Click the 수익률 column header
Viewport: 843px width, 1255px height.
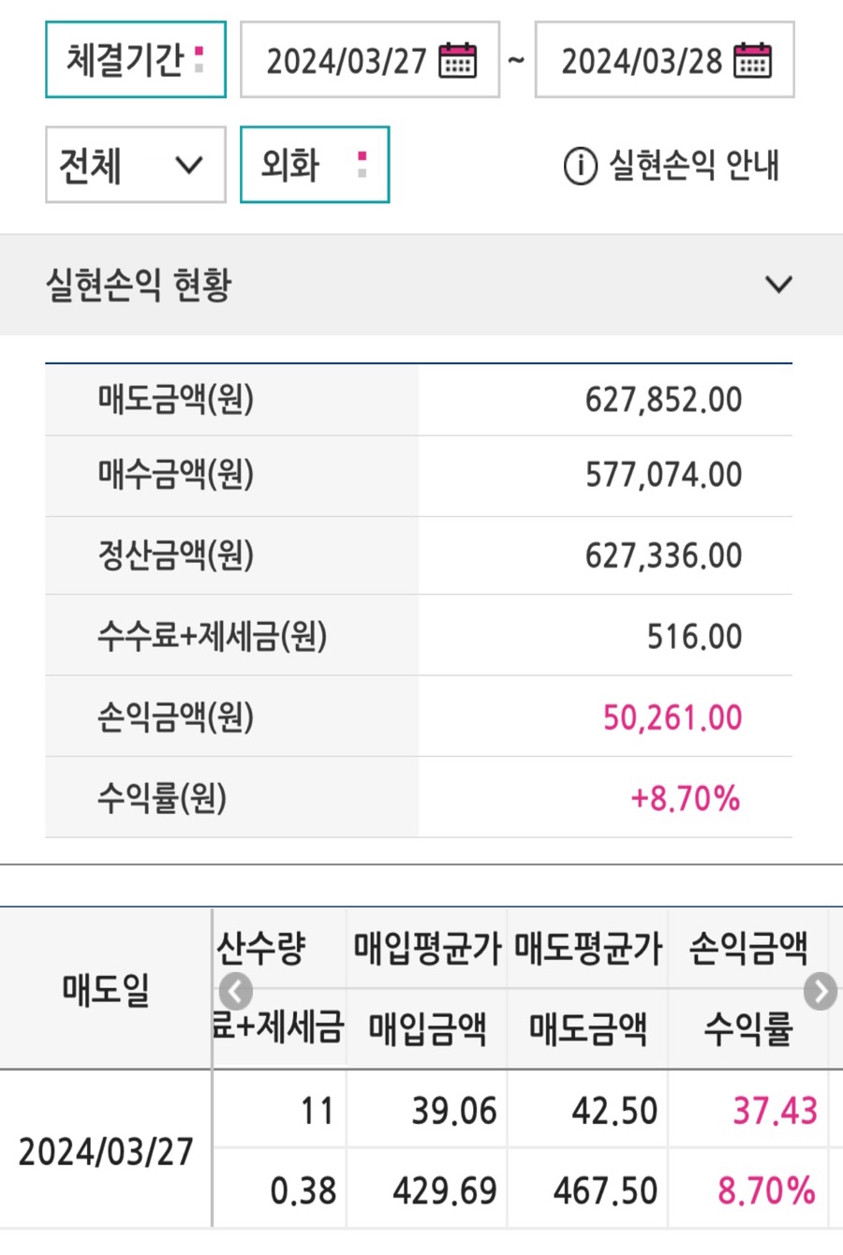pos(748,1028)
